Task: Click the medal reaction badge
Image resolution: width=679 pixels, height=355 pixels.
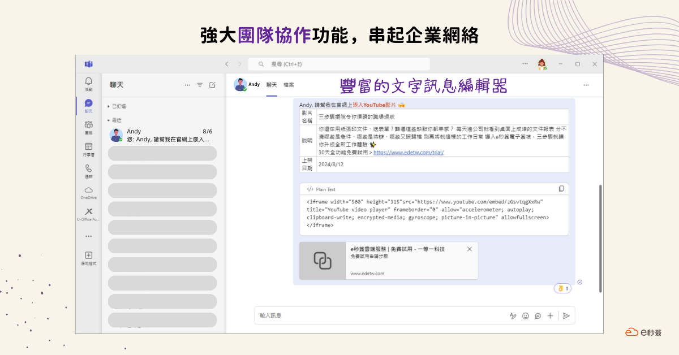Action: tap(562, 288)
